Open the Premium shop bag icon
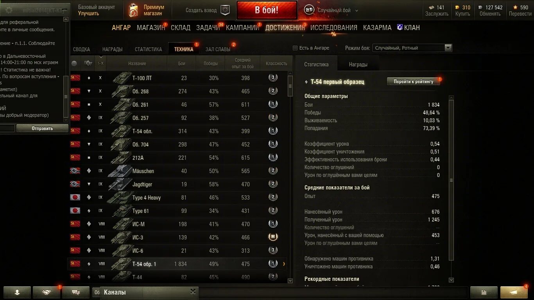The image size is (534, 300). tap(133, 10)
